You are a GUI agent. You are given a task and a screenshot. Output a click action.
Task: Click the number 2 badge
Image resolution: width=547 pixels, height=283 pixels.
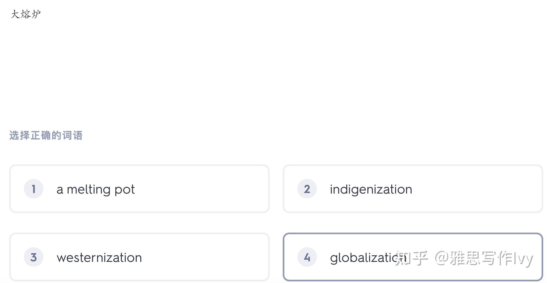point(307,189)
